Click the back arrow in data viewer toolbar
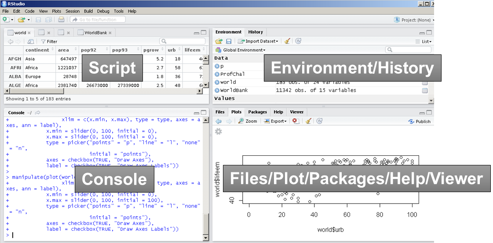Image resolution: width=493 pixels, height=243 pixels. pyautogui.click(x=11, y=41)
